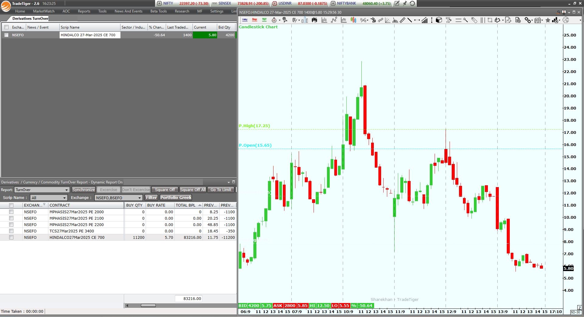Click the rising bars indicator icon
This screenshot has height=317, width=584.
tap(425, 20)
